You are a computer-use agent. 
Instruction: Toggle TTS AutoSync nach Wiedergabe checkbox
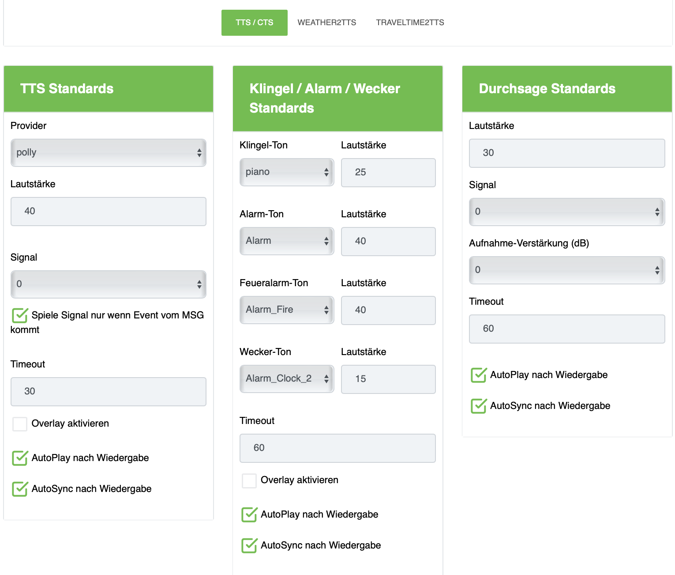click(x=20, y=489)
